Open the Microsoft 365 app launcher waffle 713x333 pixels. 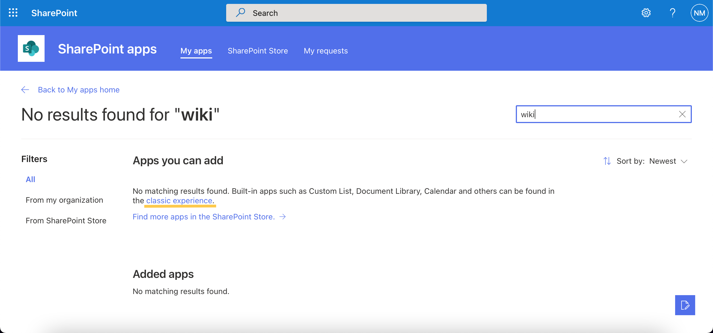click(x=13, y=13)
